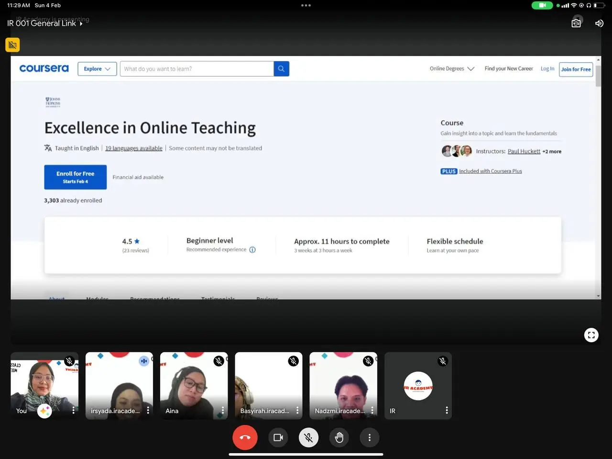This screenshot has width=612, height=459.
Task: Click the yellow captions-off icon
Action: point(12,45)
